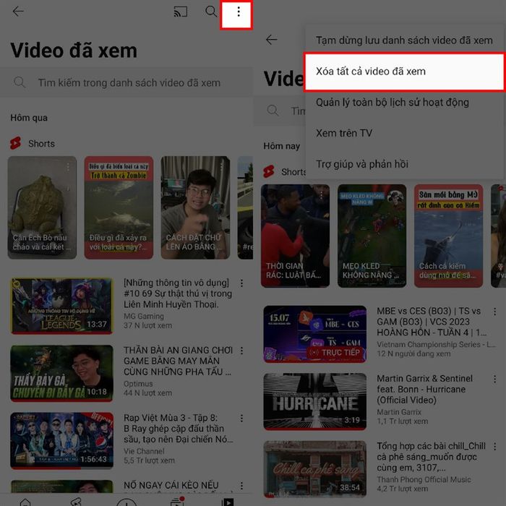
Task: Click 'Vietnam Championship Series' channel name
Action: pyautogui.click(x=436, y=344)
